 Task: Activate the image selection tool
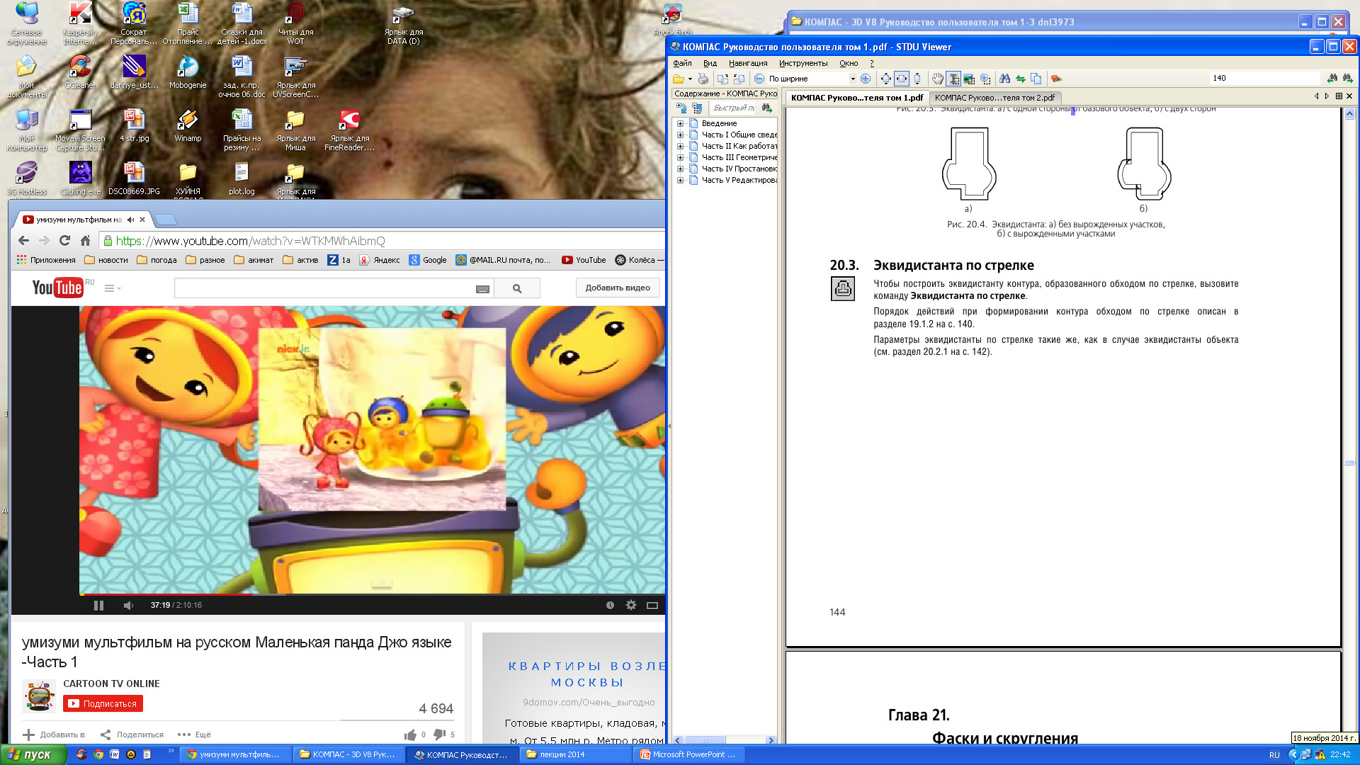tap(969, 79)
